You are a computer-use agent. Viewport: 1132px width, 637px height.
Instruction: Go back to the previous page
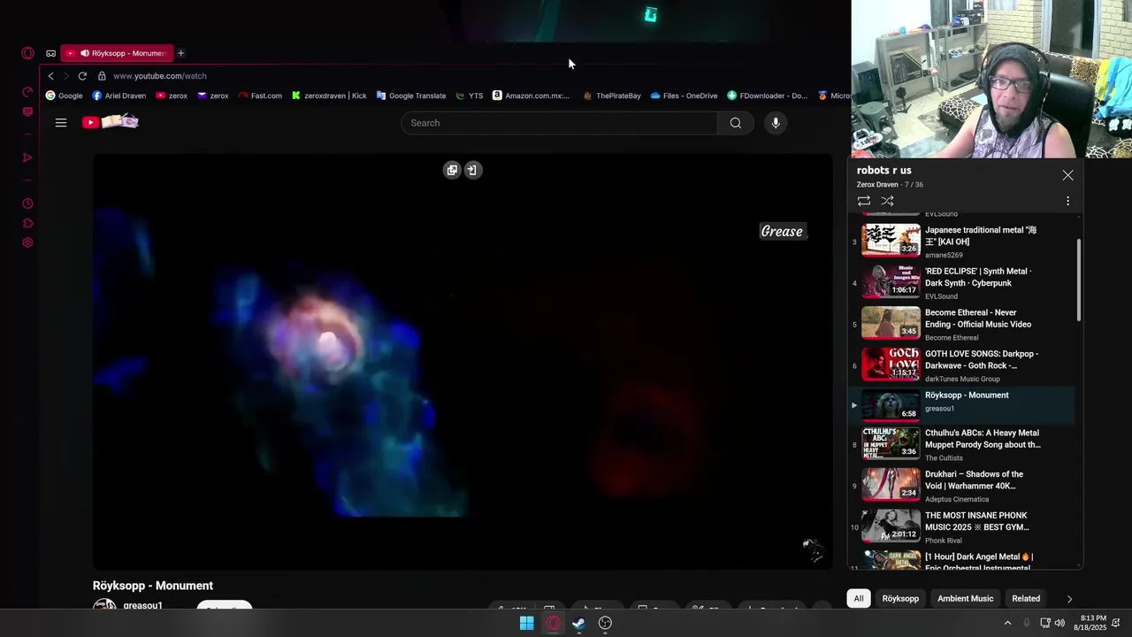pos(51,76)
